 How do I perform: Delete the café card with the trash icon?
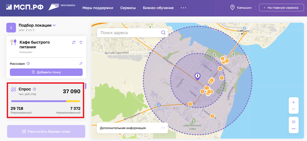81,43
